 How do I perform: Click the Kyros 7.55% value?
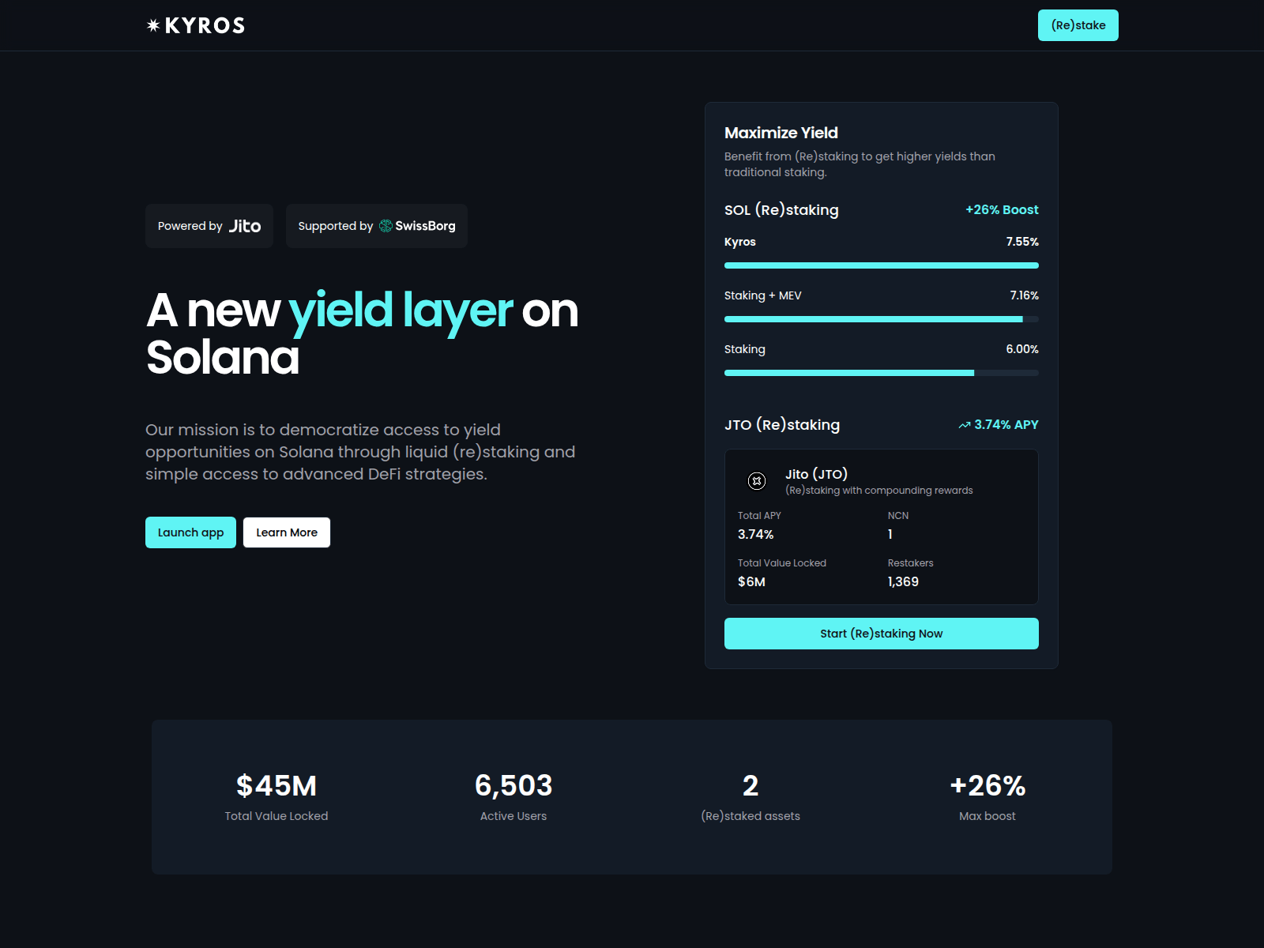tap(1022, 242)
